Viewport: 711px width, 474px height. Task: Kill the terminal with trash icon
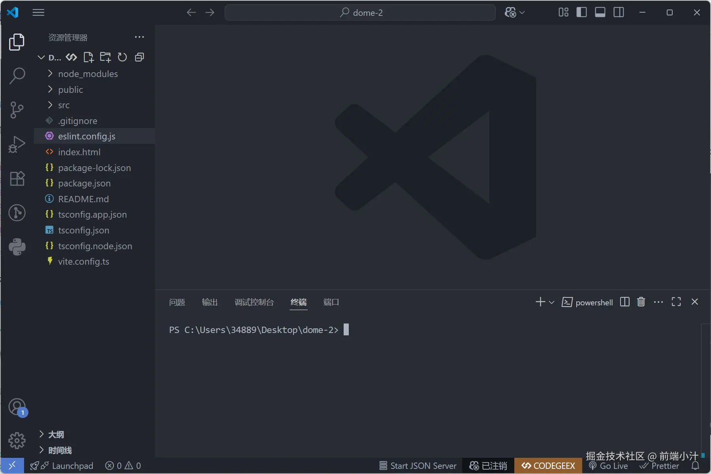[x=641, y=302]
